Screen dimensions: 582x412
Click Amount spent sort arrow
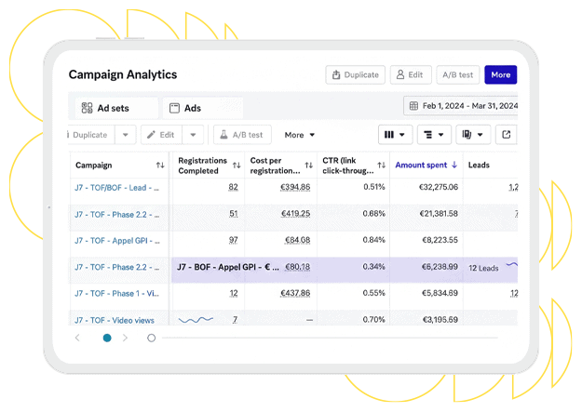[454, 166]
